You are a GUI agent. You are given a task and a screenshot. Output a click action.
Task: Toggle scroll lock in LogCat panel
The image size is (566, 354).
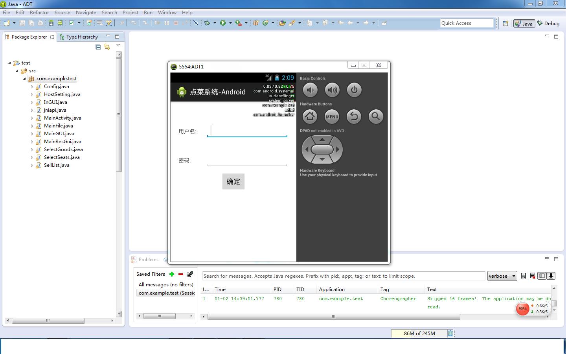click(x=551, y=276)
